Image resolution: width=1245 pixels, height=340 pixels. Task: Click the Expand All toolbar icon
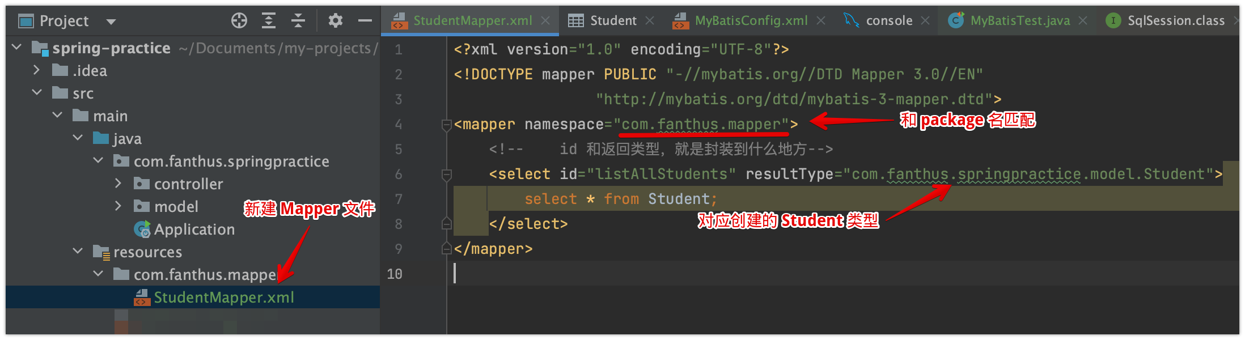click(269, 21)
